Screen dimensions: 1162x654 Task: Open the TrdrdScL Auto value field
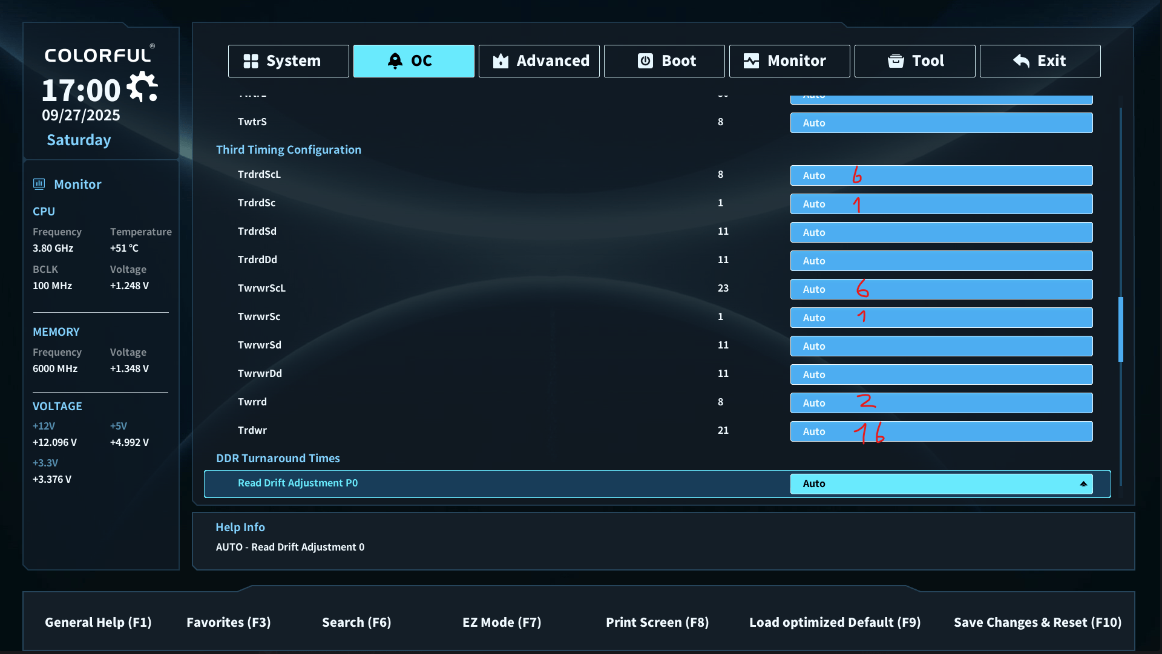pyautogui.click(x=942, y=175)
